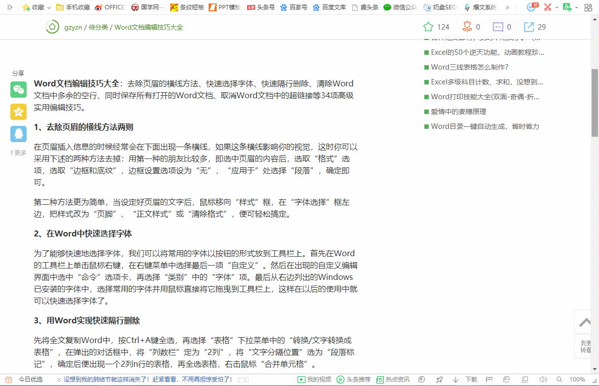
Task: Open the 奶盘SEO bookmark
Action: click(440, 7)
